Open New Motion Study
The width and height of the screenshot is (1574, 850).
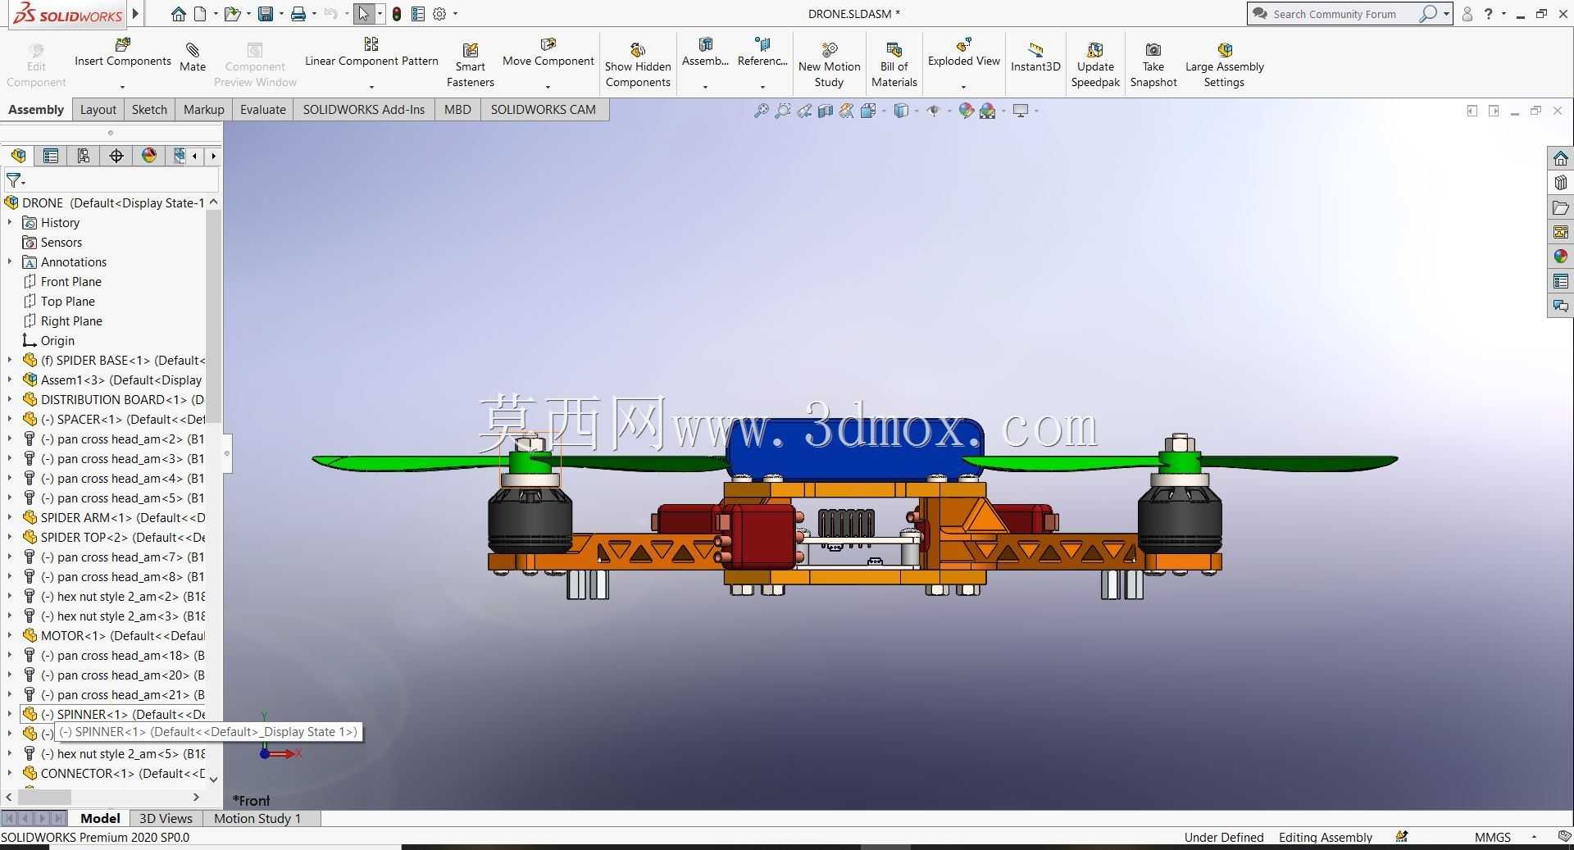pos(830,66)
